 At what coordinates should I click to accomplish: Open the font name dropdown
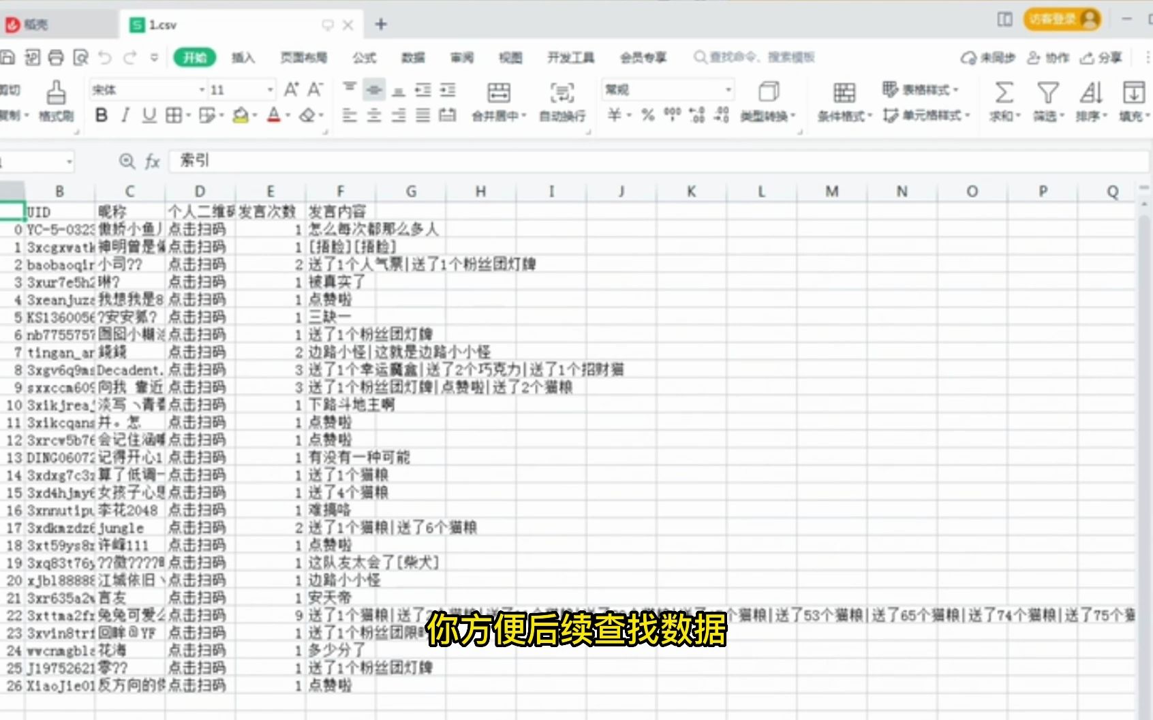[202, 90]
